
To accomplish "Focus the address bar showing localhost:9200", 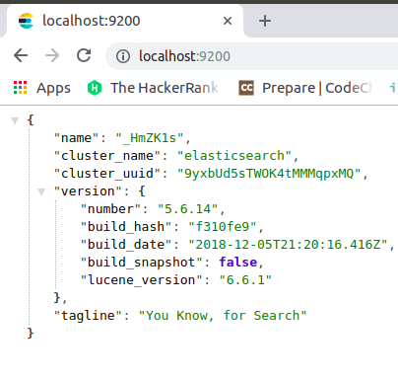I will point(251,56).
